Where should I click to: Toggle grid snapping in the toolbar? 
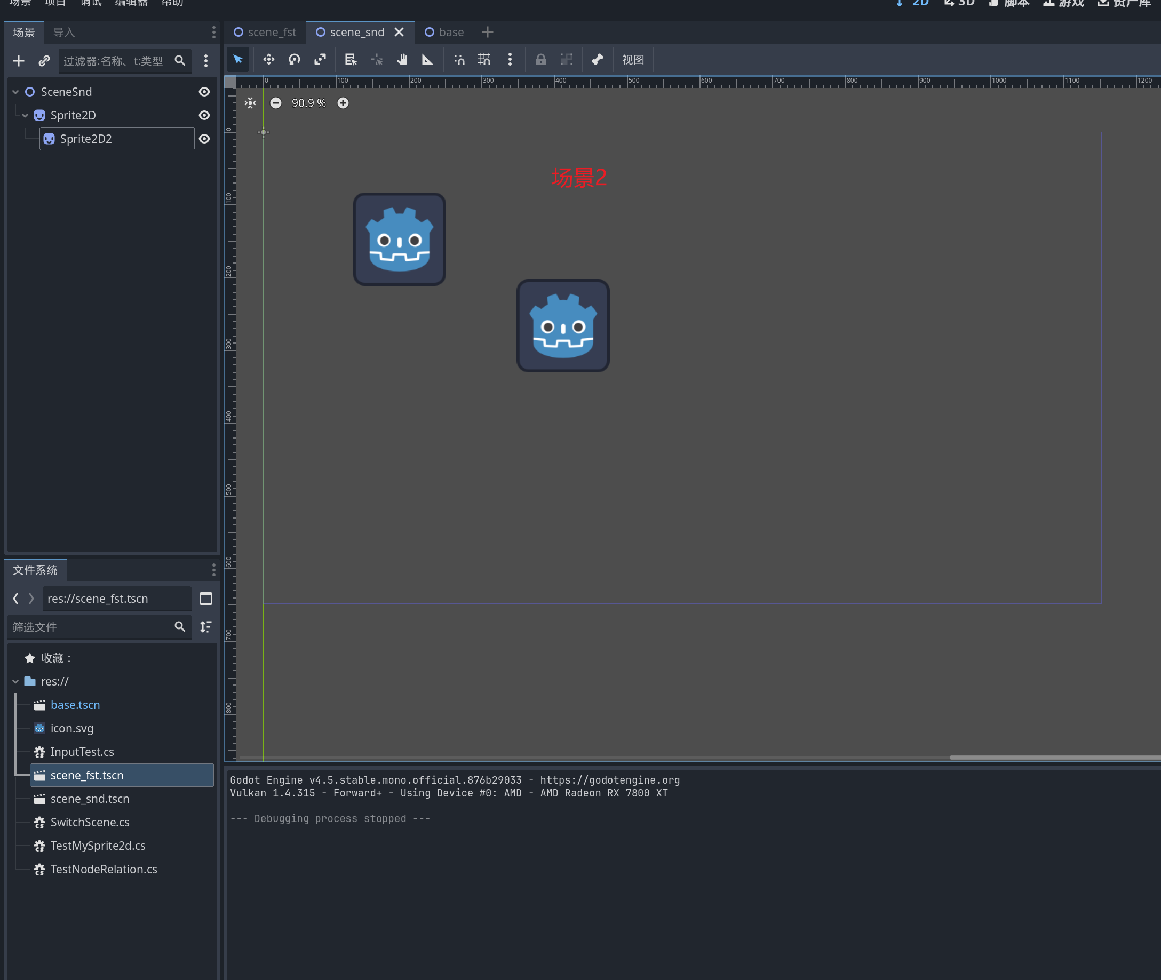[x=484, y=59]
